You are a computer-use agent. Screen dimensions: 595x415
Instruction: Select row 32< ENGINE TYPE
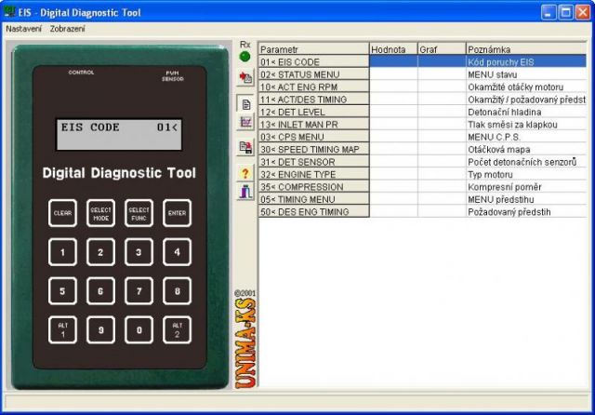click(x=422, y=174)
